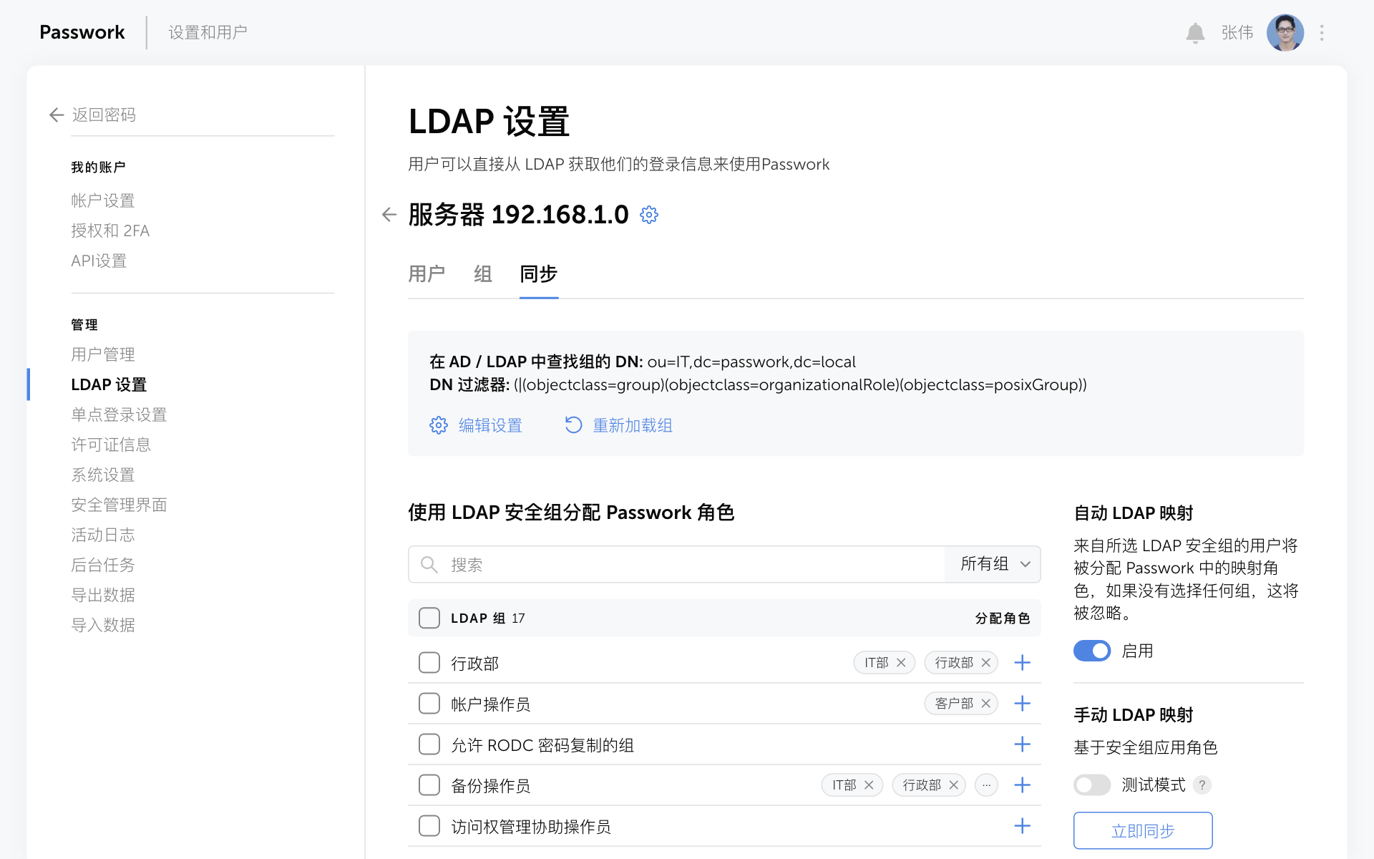
Task: Click the Passwork logo
Action: [x=82, y=33]
